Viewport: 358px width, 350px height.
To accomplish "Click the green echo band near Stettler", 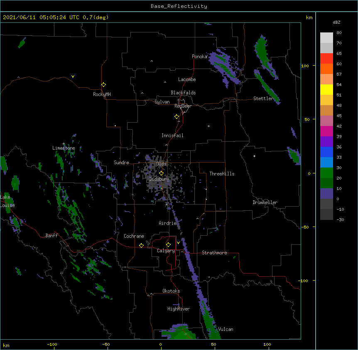I will (267, 87).
